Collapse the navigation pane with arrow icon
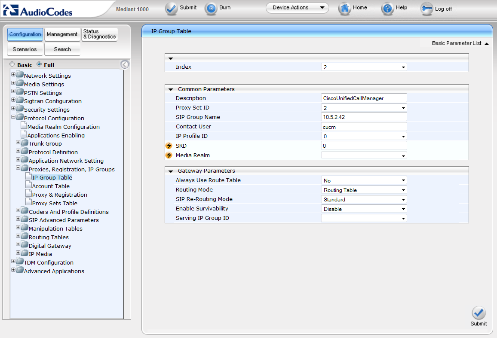 pyautogui.click(x=125, y=64)
